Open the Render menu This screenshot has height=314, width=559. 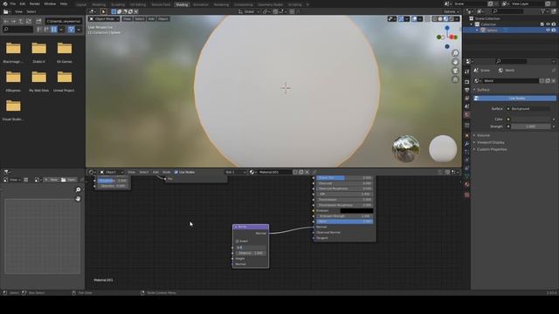coord(35,3)
